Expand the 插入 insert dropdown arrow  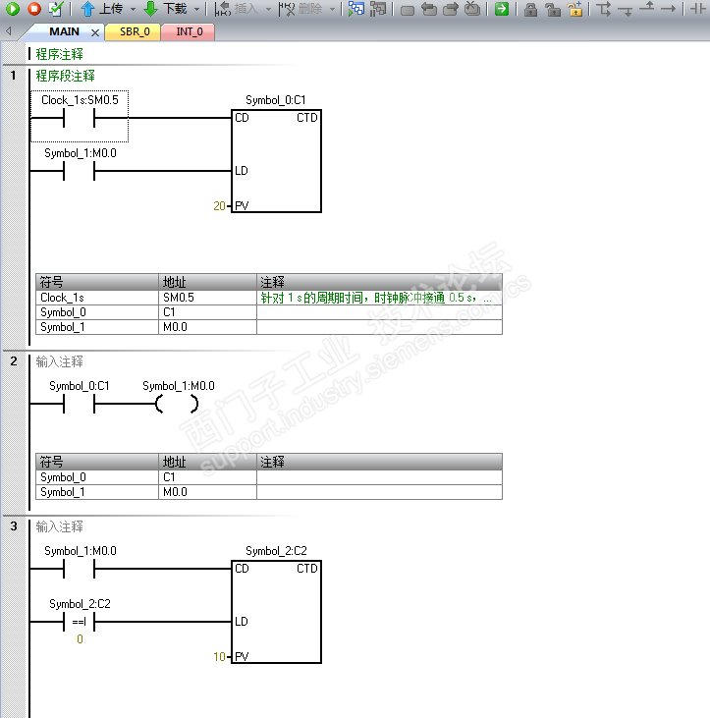[x=268, y=9]
